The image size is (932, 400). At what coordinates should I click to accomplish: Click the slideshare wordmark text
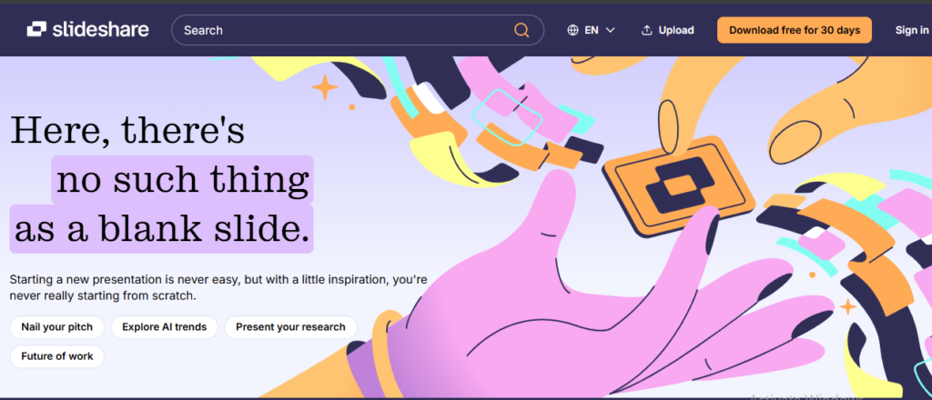tap(100, 29)
